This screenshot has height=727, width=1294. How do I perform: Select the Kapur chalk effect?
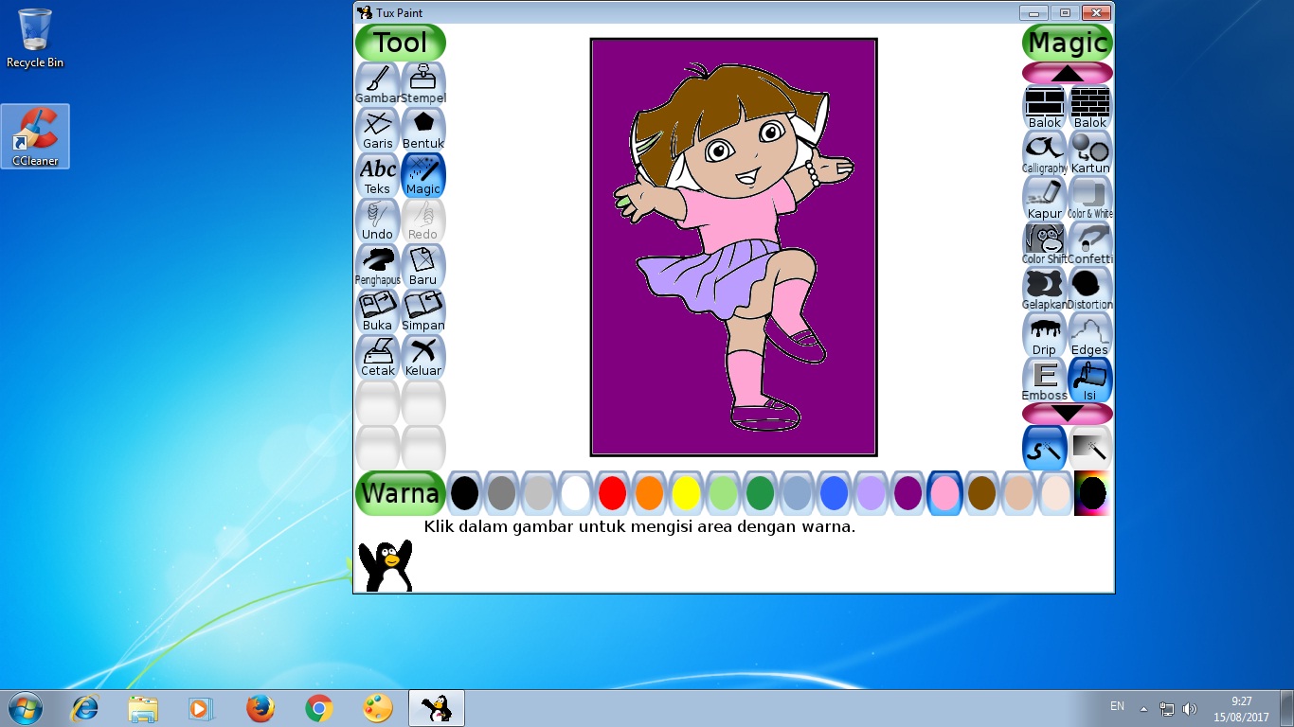click(x=1045, y=198)
